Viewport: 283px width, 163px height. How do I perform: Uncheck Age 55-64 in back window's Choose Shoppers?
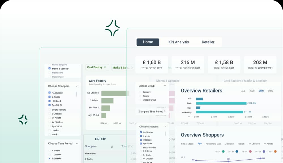point(50,105)
